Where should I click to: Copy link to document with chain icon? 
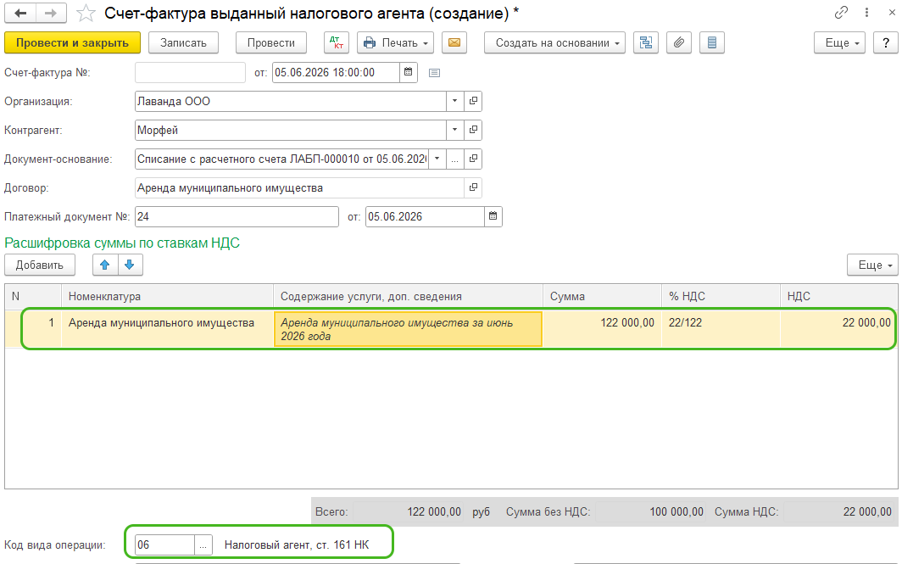pos(841,12)
